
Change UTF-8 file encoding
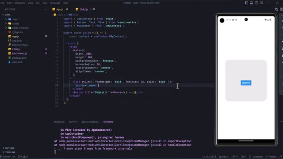(x=235, y=157)
